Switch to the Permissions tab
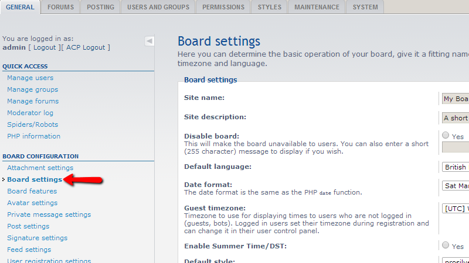This screenshot has width=469, height=263. [x=223, y=7]
